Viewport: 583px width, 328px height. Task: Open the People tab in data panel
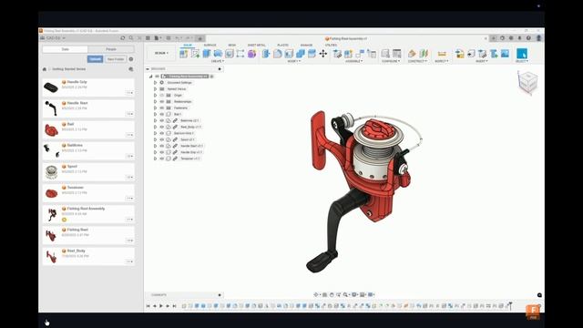[111, 49]
